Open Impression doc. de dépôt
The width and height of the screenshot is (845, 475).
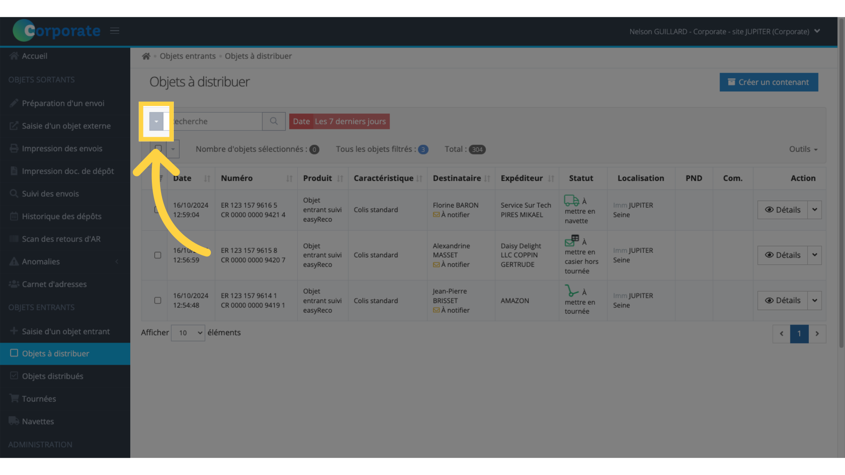click(65, 171)
